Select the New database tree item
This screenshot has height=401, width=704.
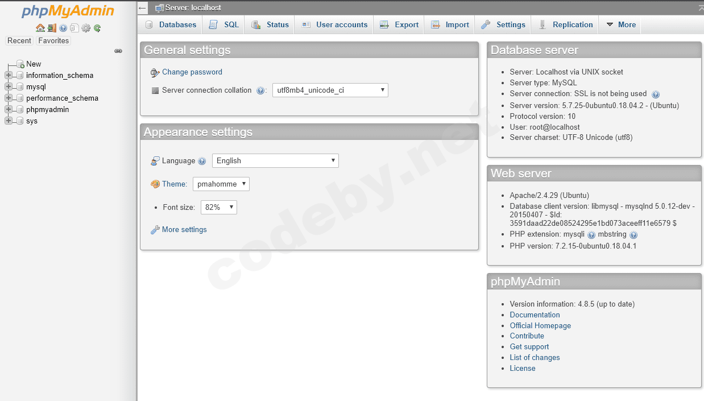coord(34,64)
